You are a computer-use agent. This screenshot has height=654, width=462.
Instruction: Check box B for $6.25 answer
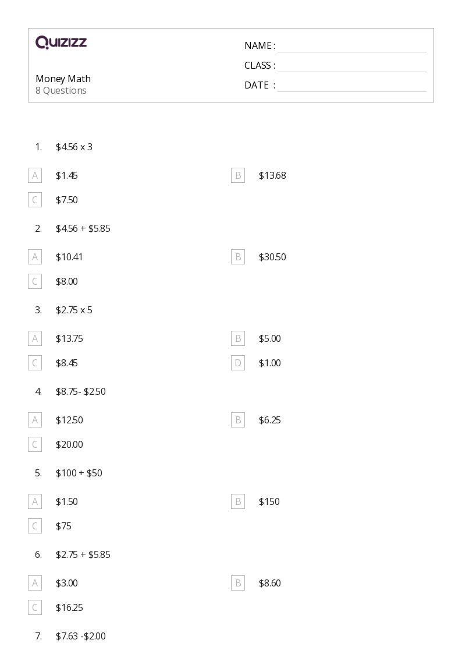[238, 420]
